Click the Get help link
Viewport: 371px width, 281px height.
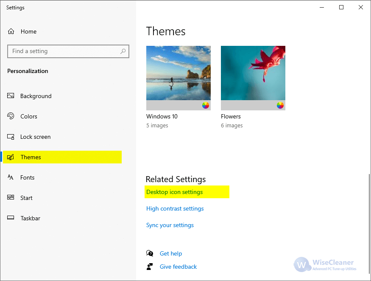pyautogui.click(x=171, y=253)
